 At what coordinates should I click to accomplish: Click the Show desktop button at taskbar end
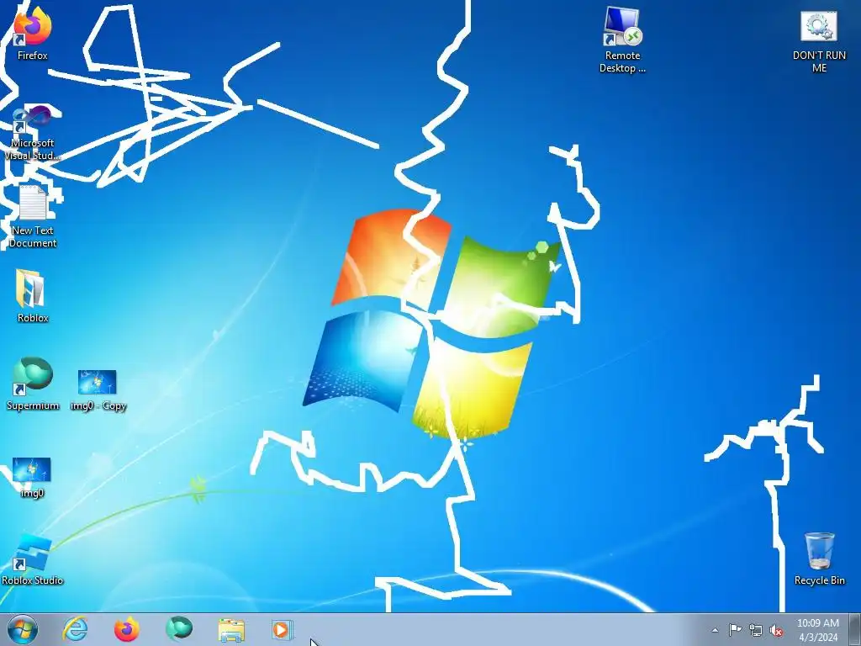click(854, 629)
